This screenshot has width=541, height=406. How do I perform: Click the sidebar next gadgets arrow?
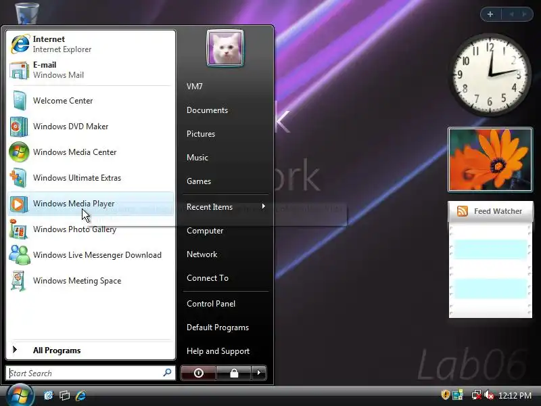(525, 14)
